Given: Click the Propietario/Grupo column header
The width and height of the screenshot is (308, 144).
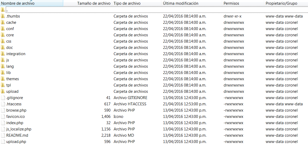Looking at the screenshot, I should (281, 3).
